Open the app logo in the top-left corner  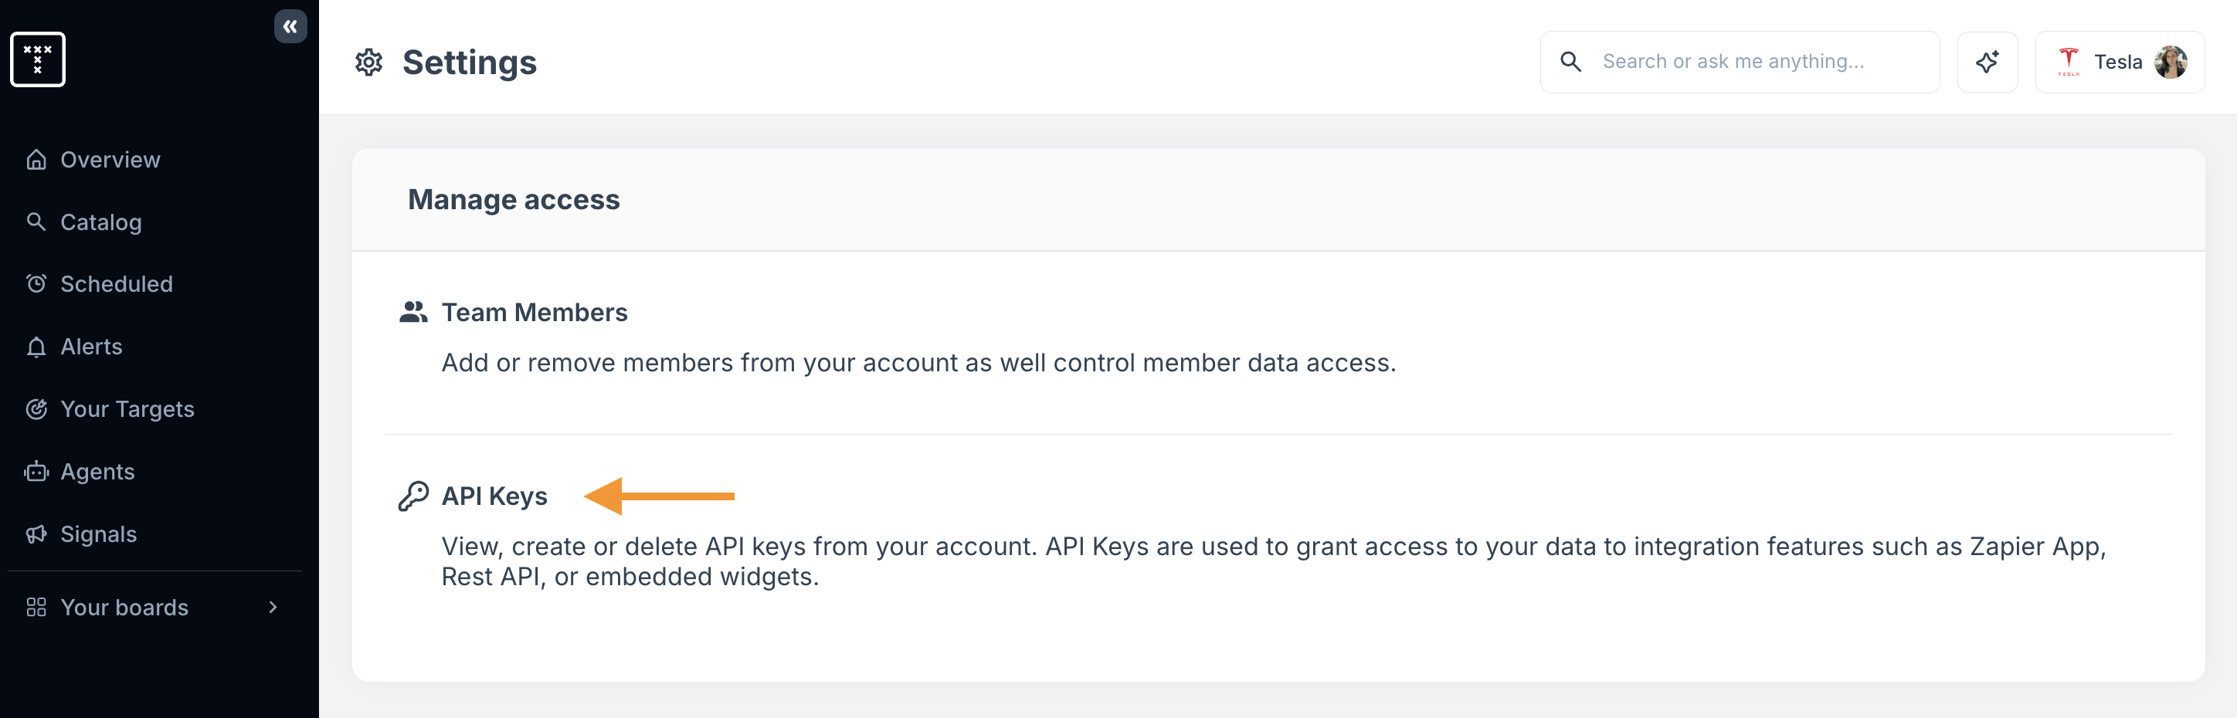37,59
